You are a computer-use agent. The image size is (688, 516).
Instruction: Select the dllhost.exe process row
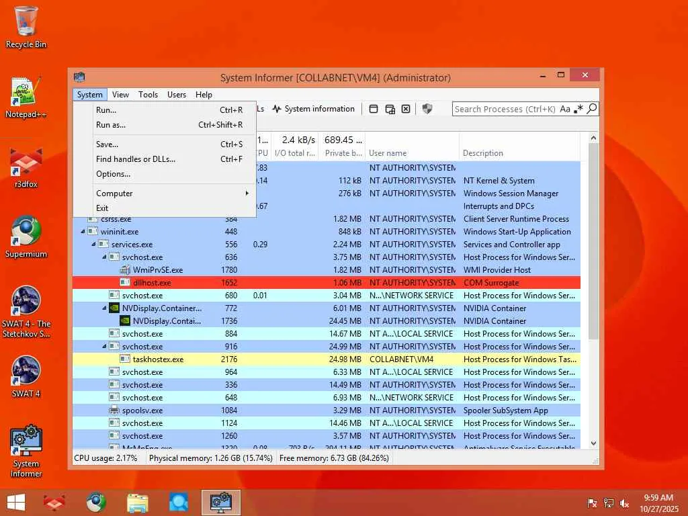[327, 283]
